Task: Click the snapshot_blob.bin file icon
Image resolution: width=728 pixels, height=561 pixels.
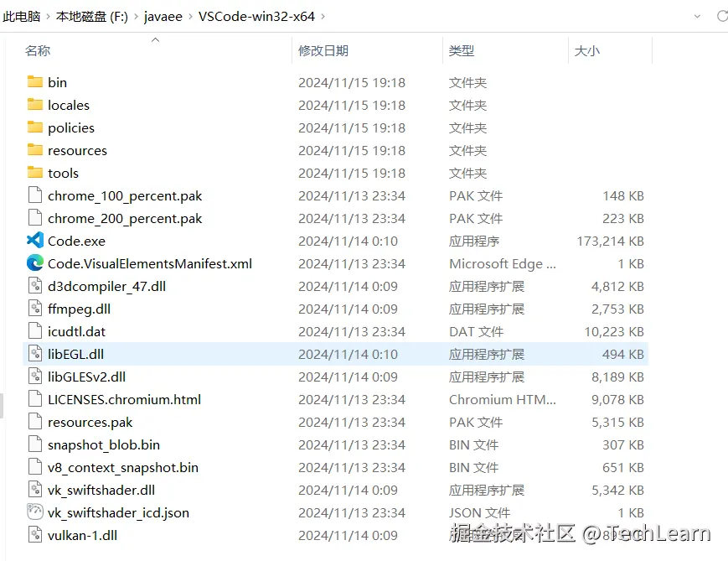Action: pos(35,444)
